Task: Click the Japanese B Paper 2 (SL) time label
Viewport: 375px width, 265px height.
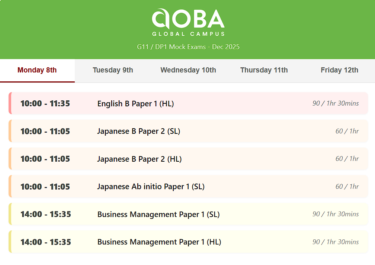Action: click(45, 131)
